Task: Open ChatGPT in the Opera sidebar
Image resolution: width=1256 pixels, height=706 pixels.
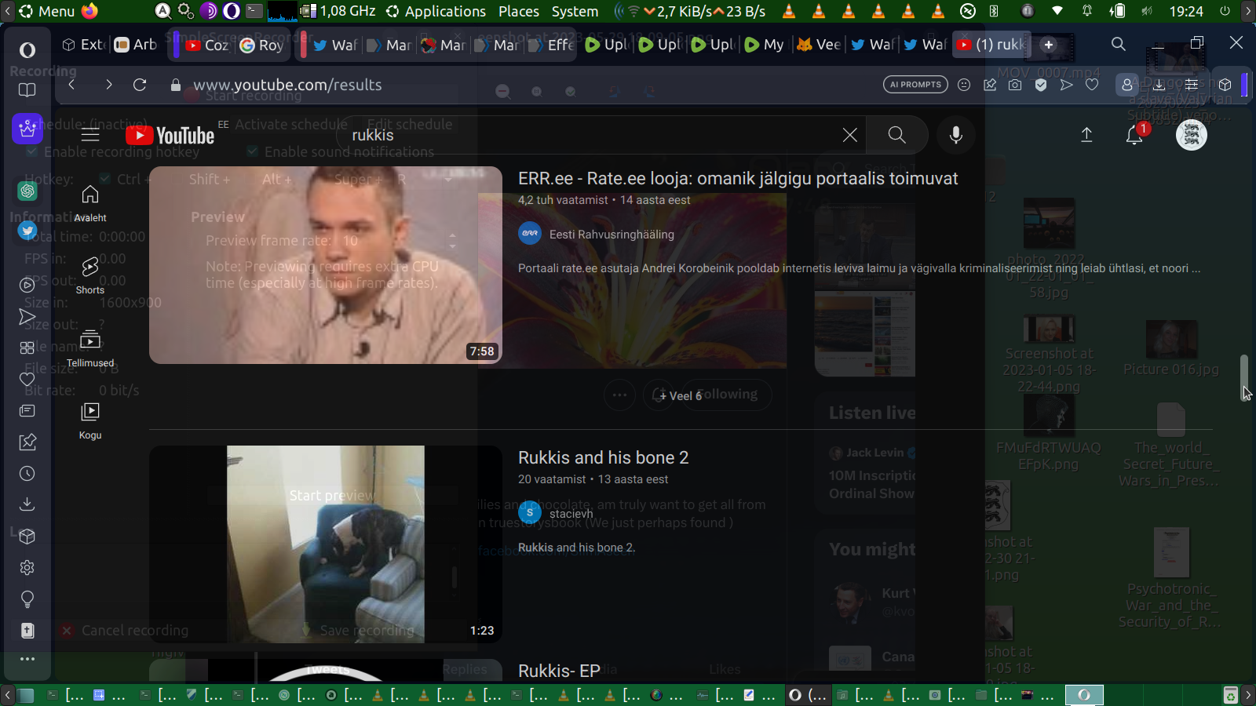Action: pyautogui.click(x=27, y=191)
